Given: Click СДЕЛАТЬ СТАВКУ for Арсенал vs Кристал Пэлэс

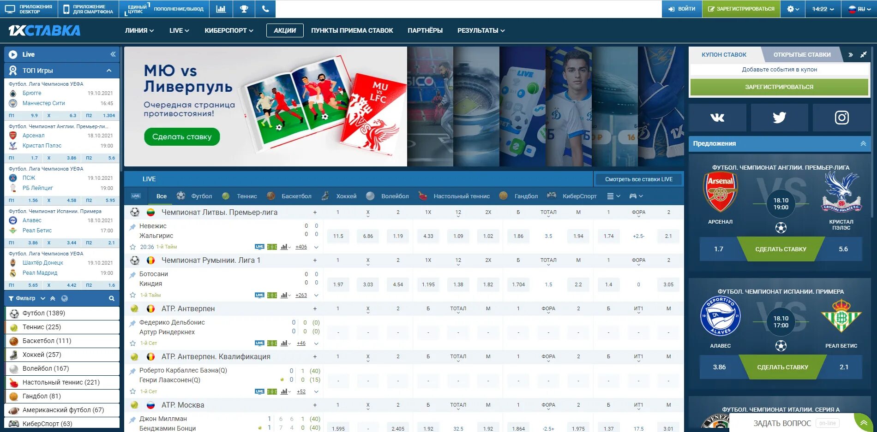Looking at the screenshot, I should pyautogui.click(x=781, y=249).
